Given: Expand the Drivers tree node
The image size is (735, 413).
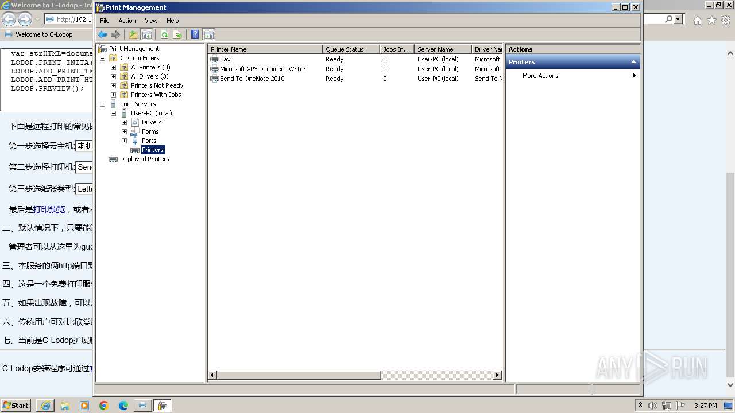Looking at the screenshot, I should tap(124, 122).
